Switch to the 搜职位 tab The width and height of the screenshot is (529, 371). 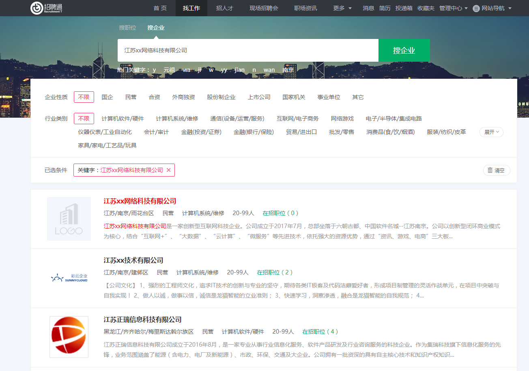click(127, 28)
